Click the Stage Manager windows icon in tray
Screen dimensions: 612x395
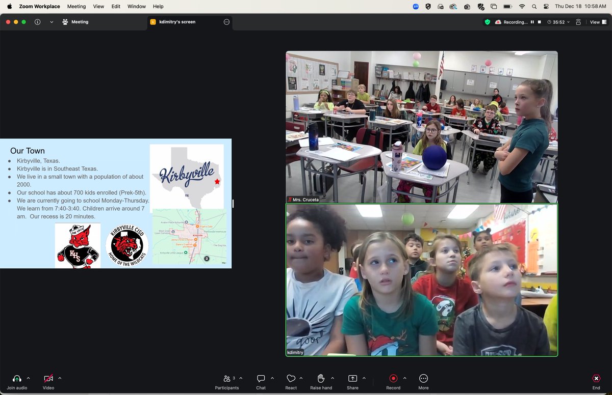point(493,6)
